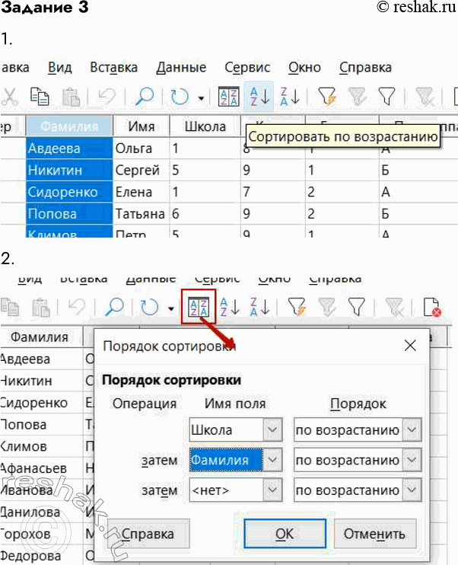
Task: Click the Paste icon in the first screenshot
Action: [71, 97]
